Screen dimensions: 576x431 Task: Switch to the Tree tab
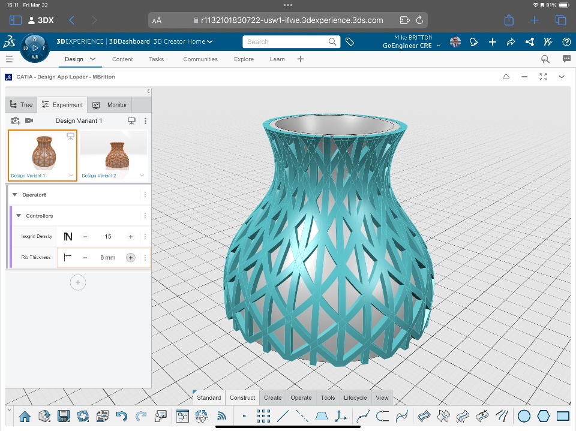pyautogui.click(x=22, y=105)
